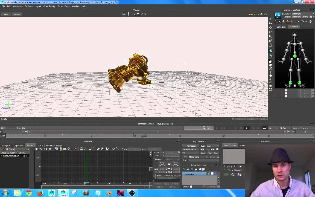Click the Roll camera arc icon above viewer
Screen dimensions: 315x197
144,14
